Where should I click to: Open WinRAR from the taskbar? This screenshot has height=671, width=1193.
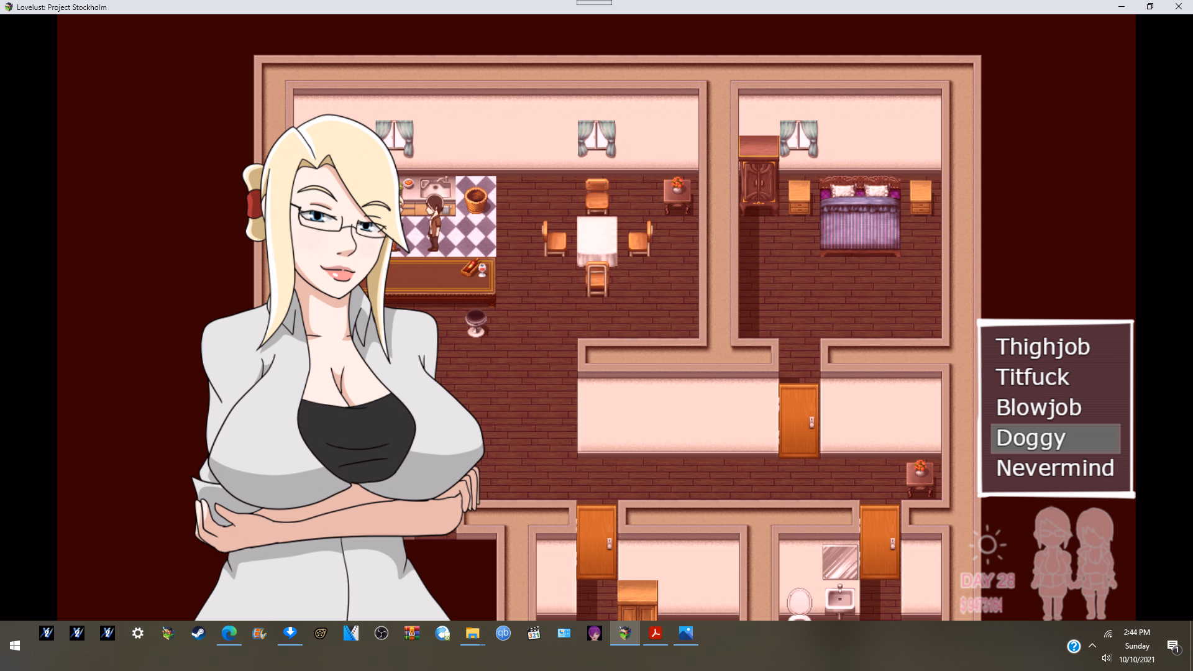click(x=412, y=633)
